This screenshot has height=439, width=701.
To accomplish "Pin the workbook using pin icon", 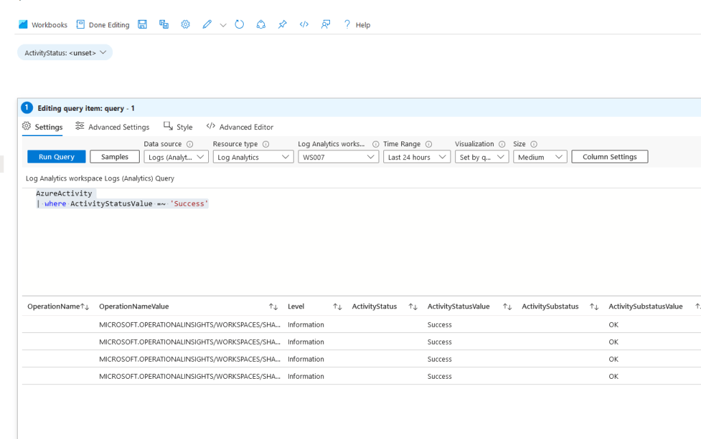I will 282,25.
